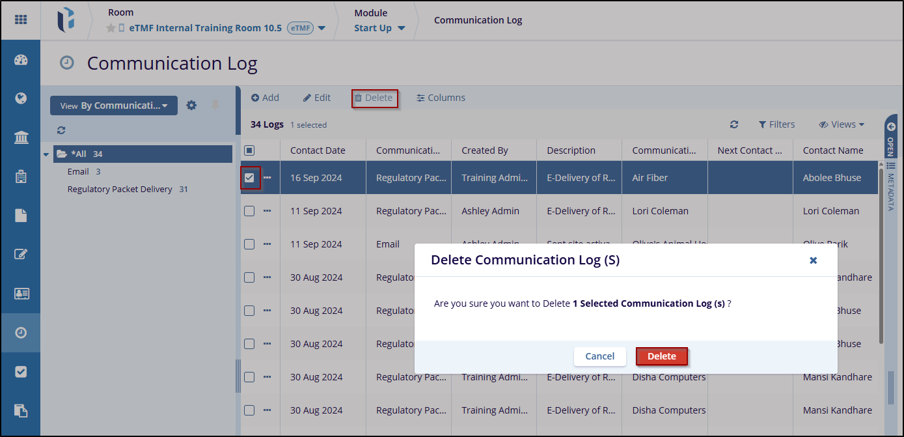Select Regulatory Packet Delivery tree item
This screenshot has width=904, height=437.
click(x=120, y=190)
